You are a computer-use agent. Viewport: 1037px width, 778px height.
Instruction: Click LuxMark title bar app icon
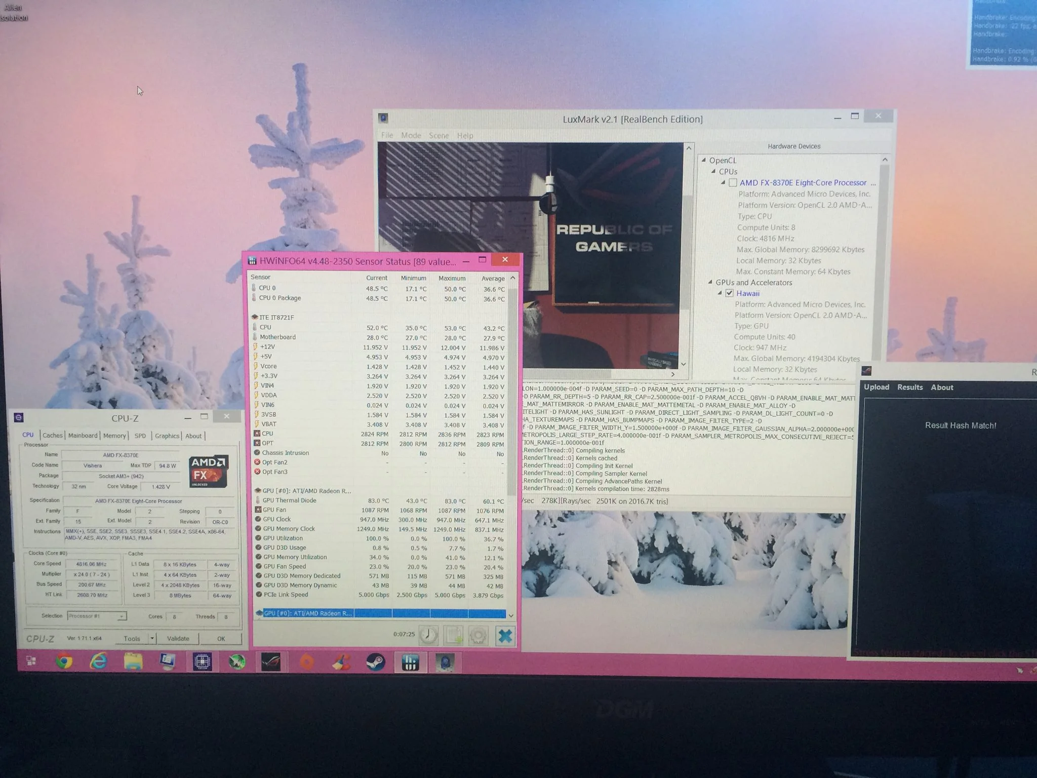[383, 118]
